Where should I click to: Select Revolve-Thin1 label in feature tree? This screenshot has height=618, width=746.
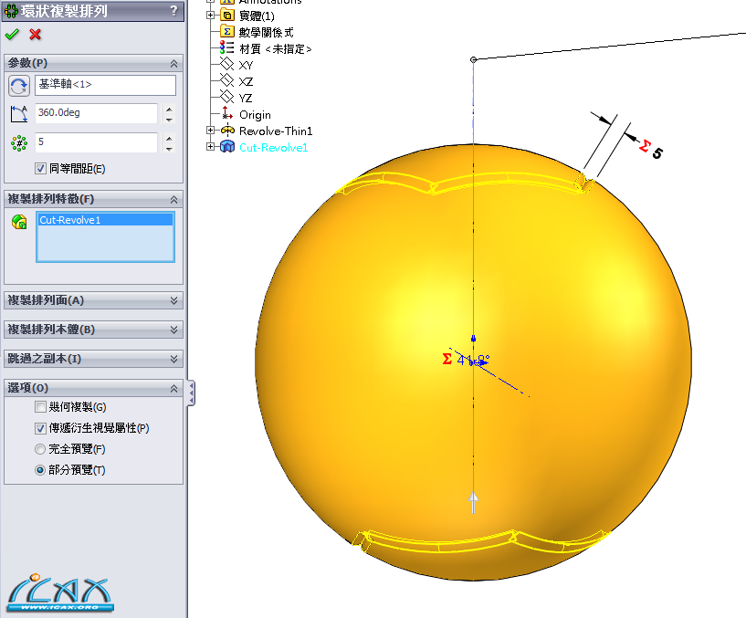pos(276,131)
